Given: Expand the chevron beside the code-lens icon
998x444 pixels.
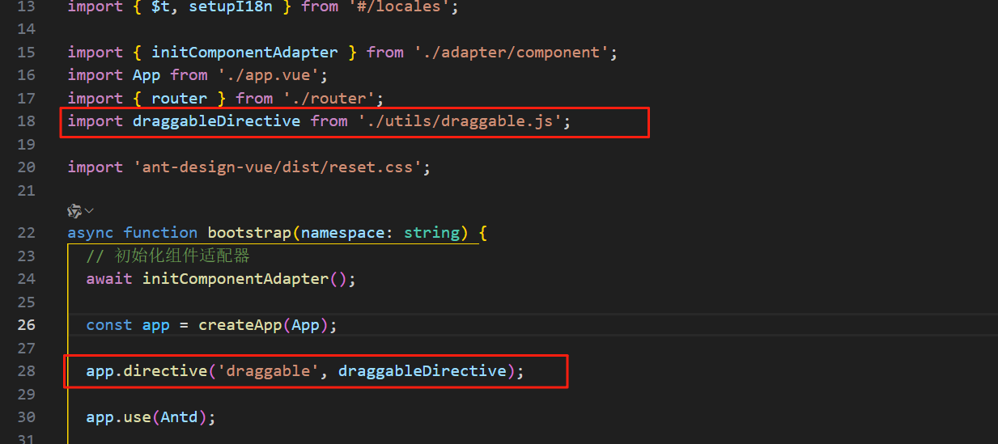Looking at the screenshot, I should (x=89, y=211).
